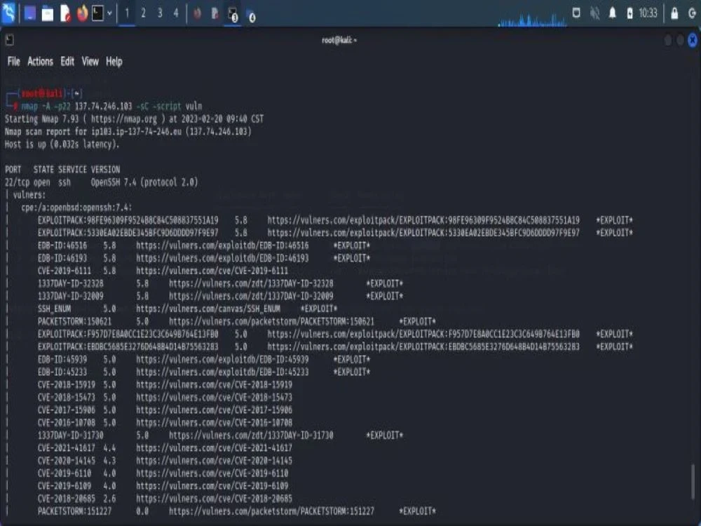701x526 pixels.
Task: Open a new terminal from panel launcher
Action: [x=97, y=13]
